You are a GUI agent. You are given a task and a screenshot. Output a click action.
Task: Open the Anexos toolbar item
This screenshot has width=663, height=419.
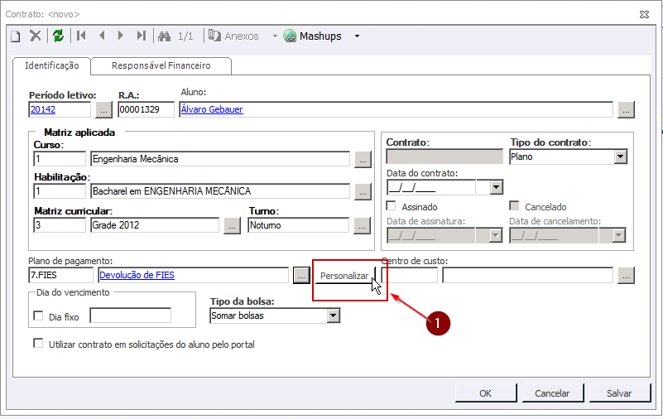pos(233,36)
